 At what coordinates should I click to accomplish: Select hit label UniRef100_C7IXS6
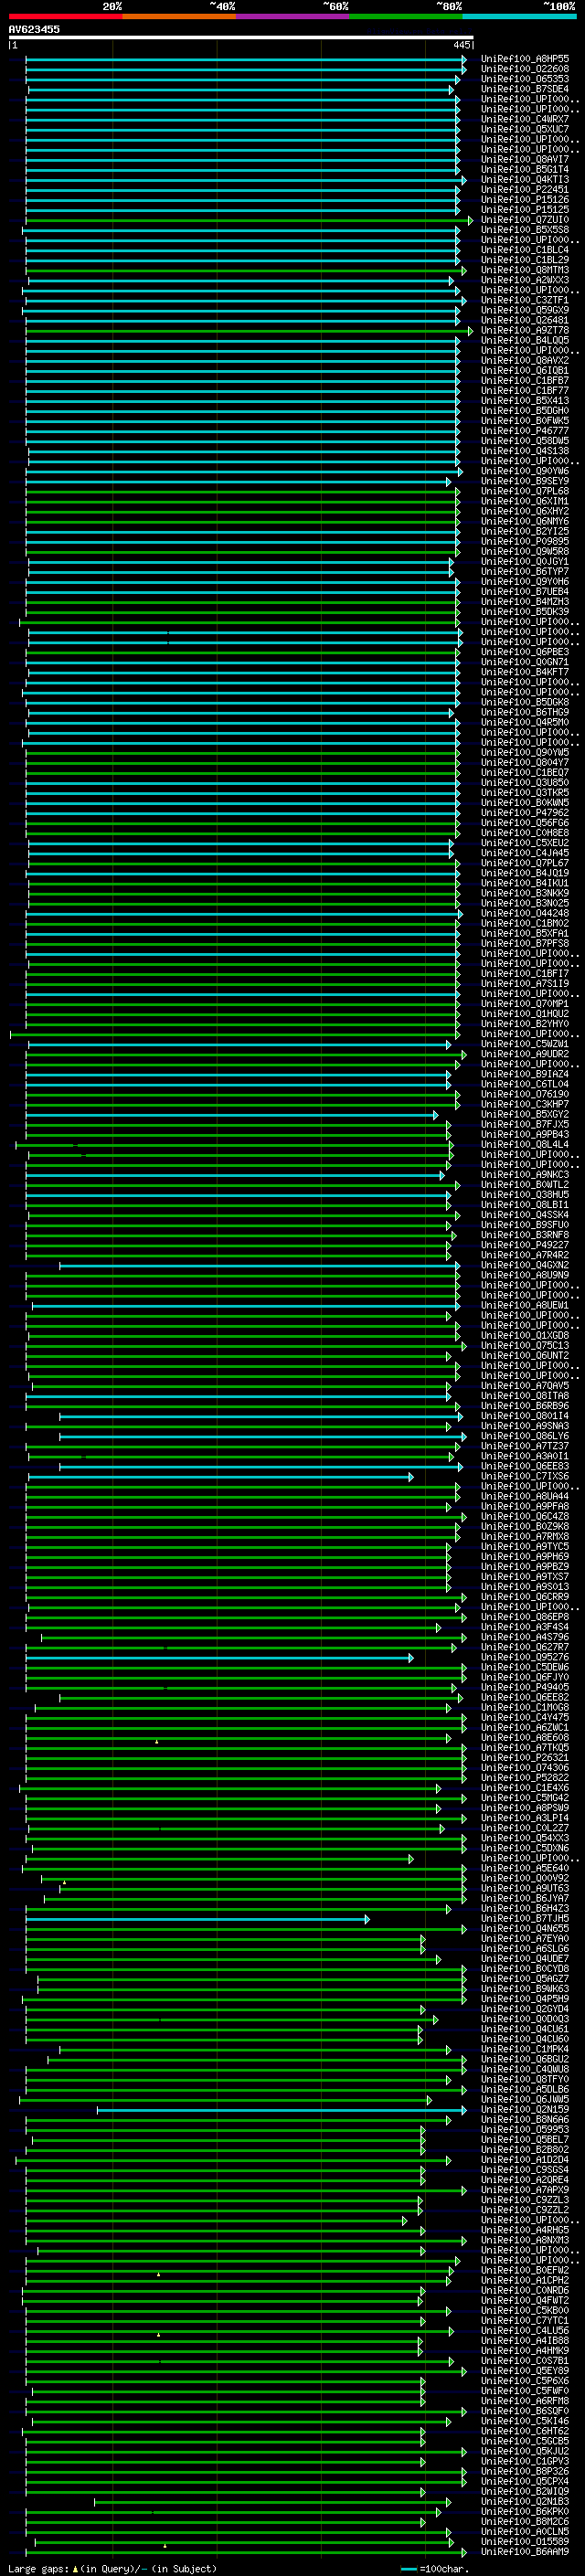pos(525,1476)
